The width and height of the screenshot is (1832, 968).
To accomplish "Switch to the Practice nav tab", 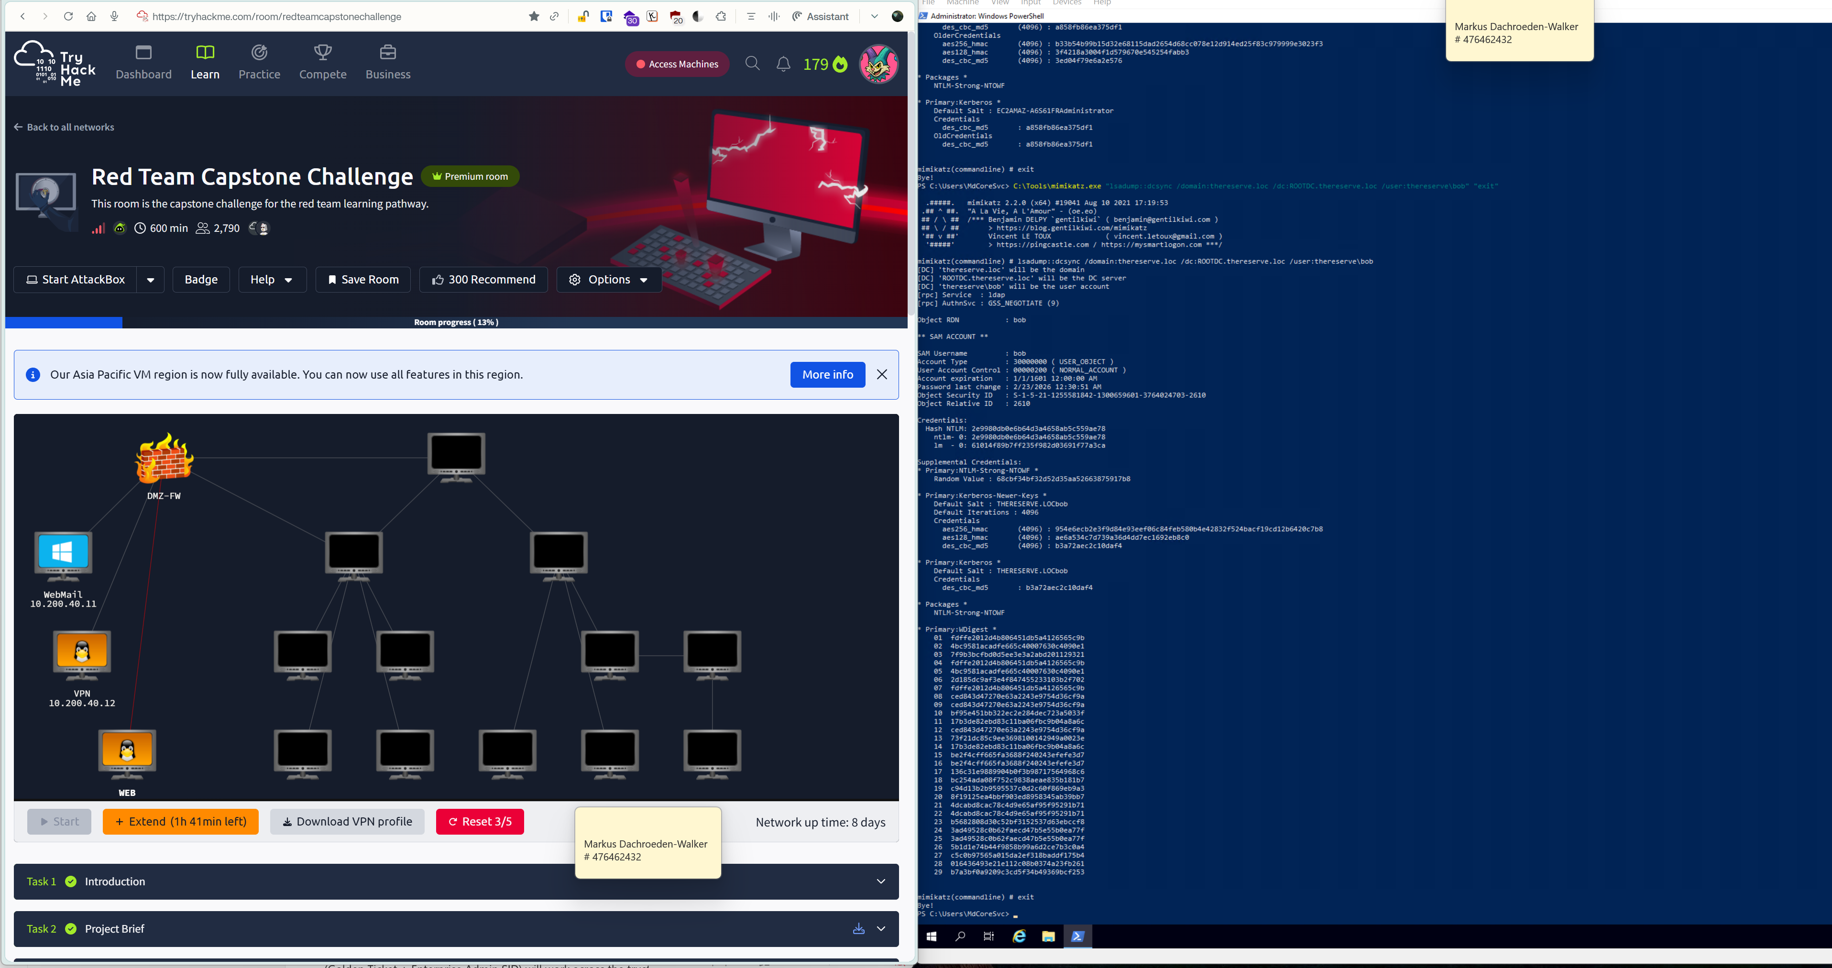I will tap(259, 63).
